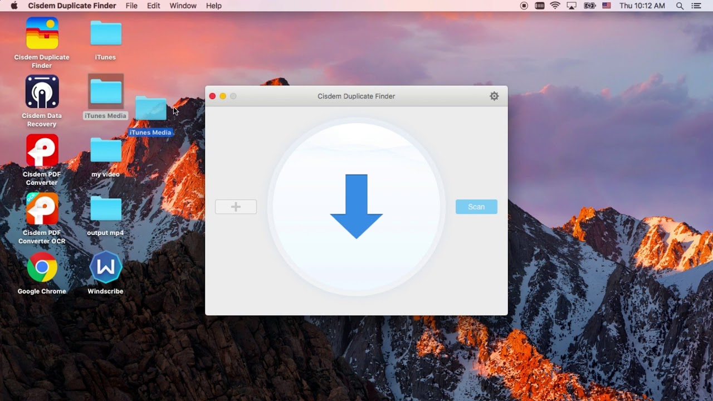Open settings gear in Cisdem Duplicate Finder
The image size is (713, 401).
point(494,96)
